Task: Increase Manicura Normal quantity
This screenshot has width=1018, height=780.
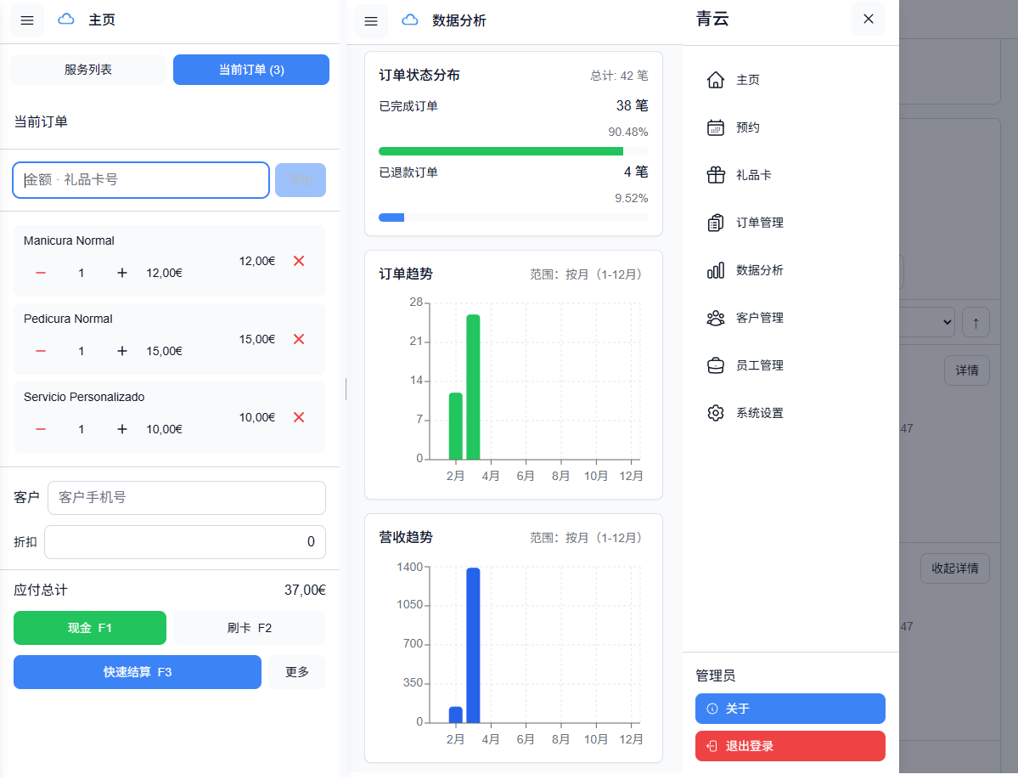Action: pyautogui.click(x=122, y=273)
